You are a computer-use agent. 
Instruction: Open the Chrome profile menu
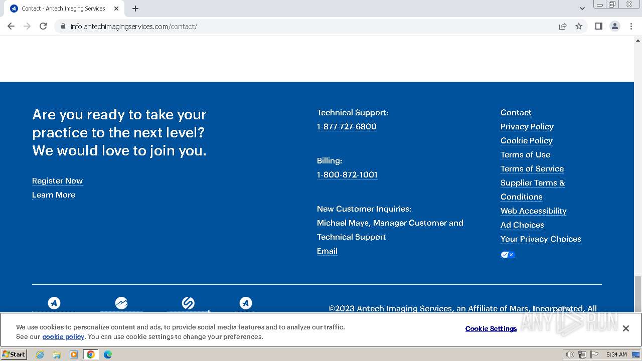pos(615,26)
